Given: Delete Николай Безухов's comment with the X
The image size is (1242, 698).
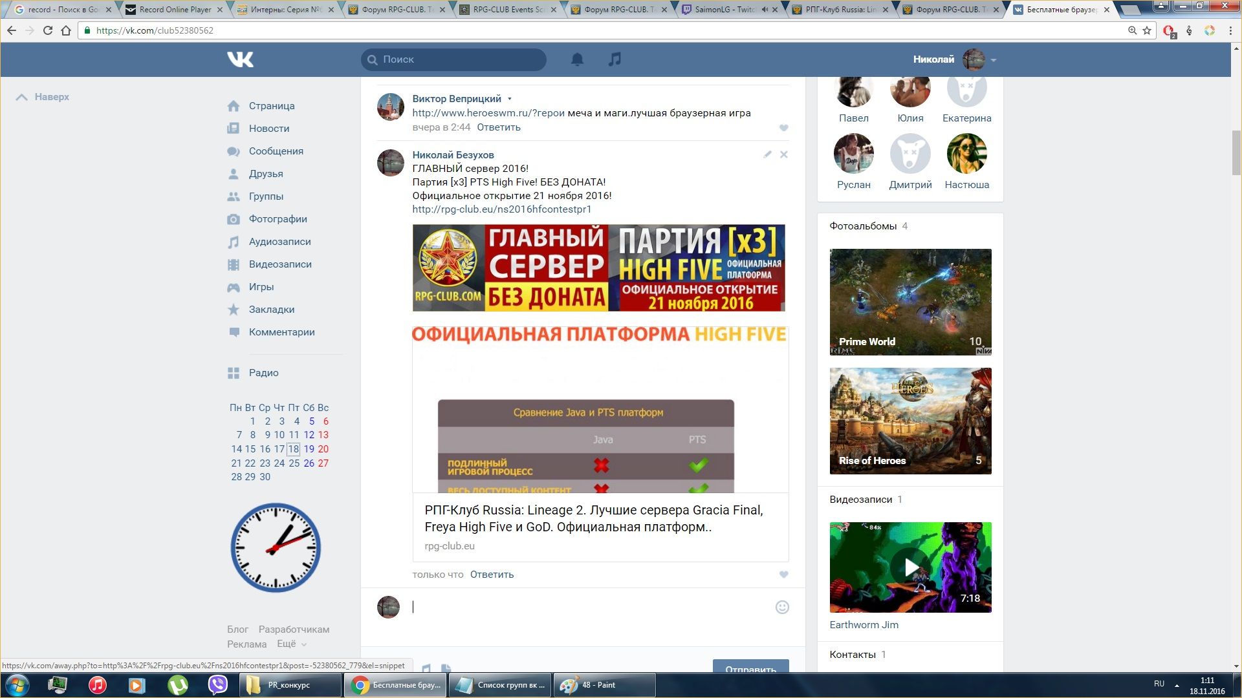Looking at the screenshot, I should (x=783, y=154).
